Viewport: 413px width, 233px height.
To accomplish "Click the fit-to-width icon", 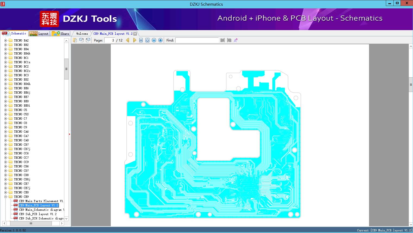I will click(141, 40).
